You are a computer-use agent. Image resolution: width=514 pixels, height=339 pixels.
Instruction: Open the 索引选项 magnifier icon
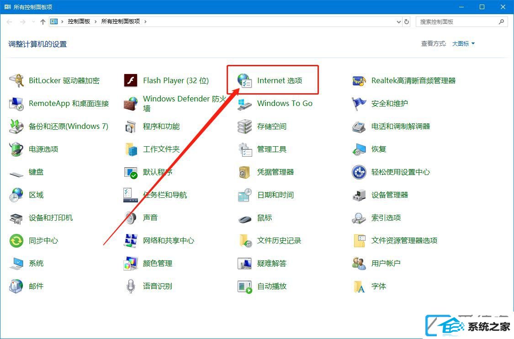(x=359, y=218)
